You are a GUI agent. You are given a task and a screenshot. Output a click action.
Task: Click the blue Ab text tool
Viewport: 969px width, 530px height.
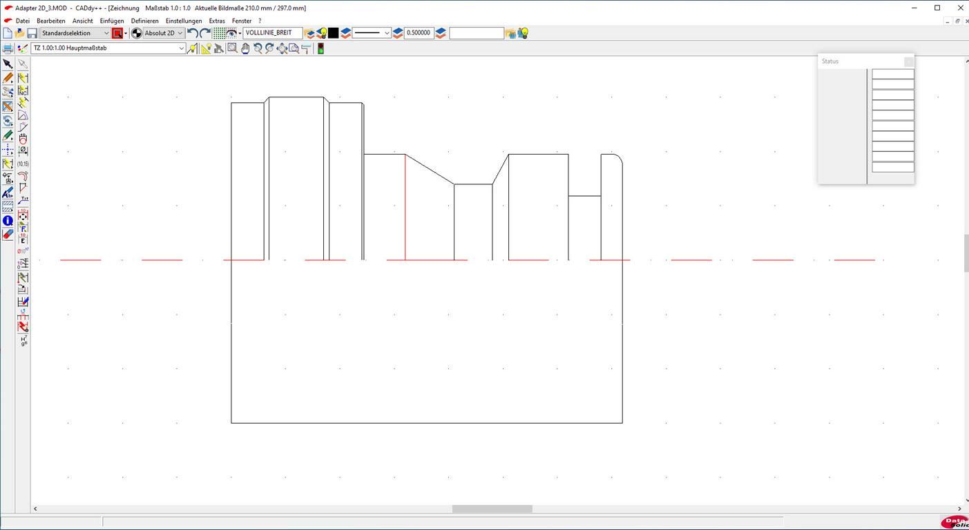coord(8,193)
